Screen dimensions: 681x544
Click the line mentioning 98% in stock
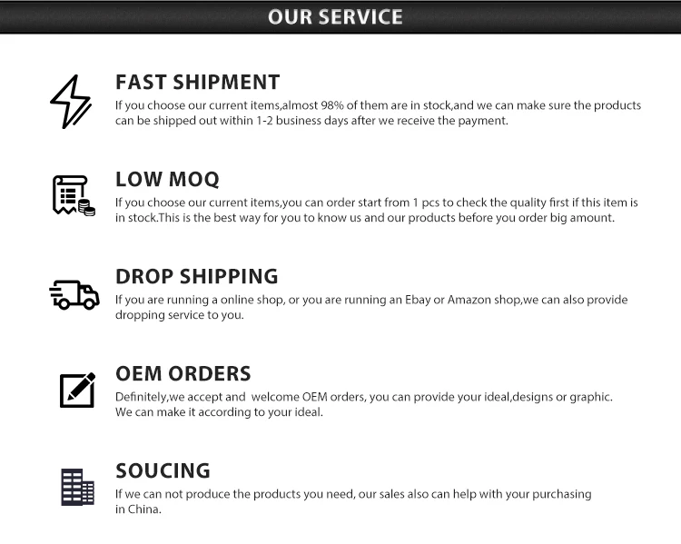point(378,105)
